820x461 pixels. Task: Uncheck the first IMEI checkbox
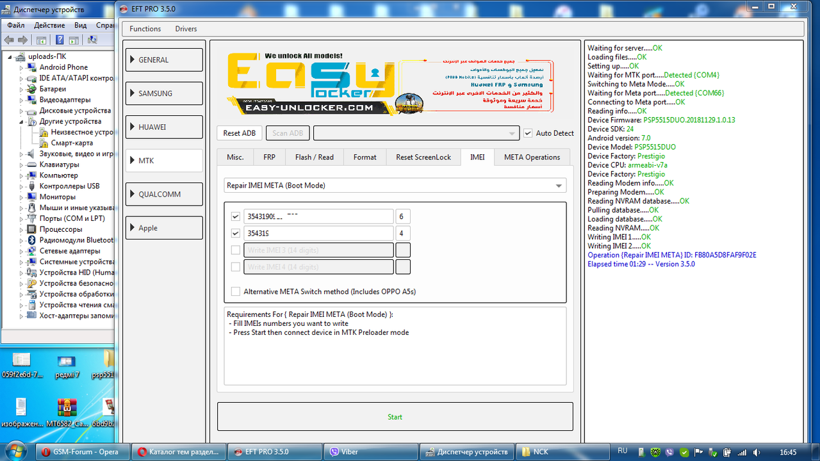point(236,216)
